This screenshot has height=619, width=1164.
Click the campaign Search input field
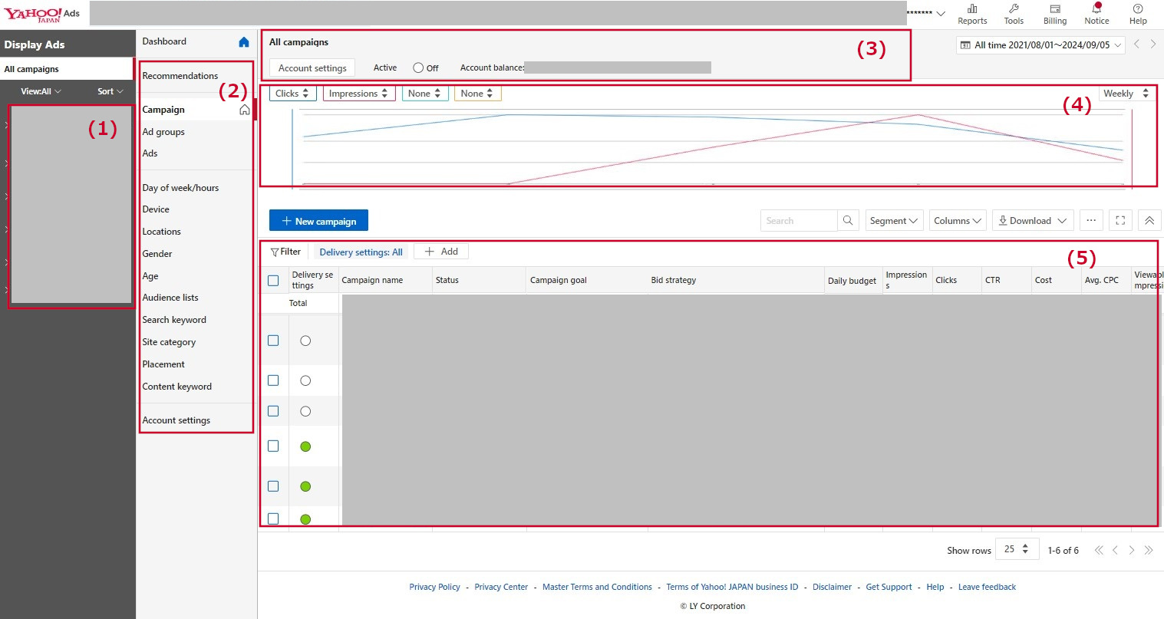coord(798,221)
